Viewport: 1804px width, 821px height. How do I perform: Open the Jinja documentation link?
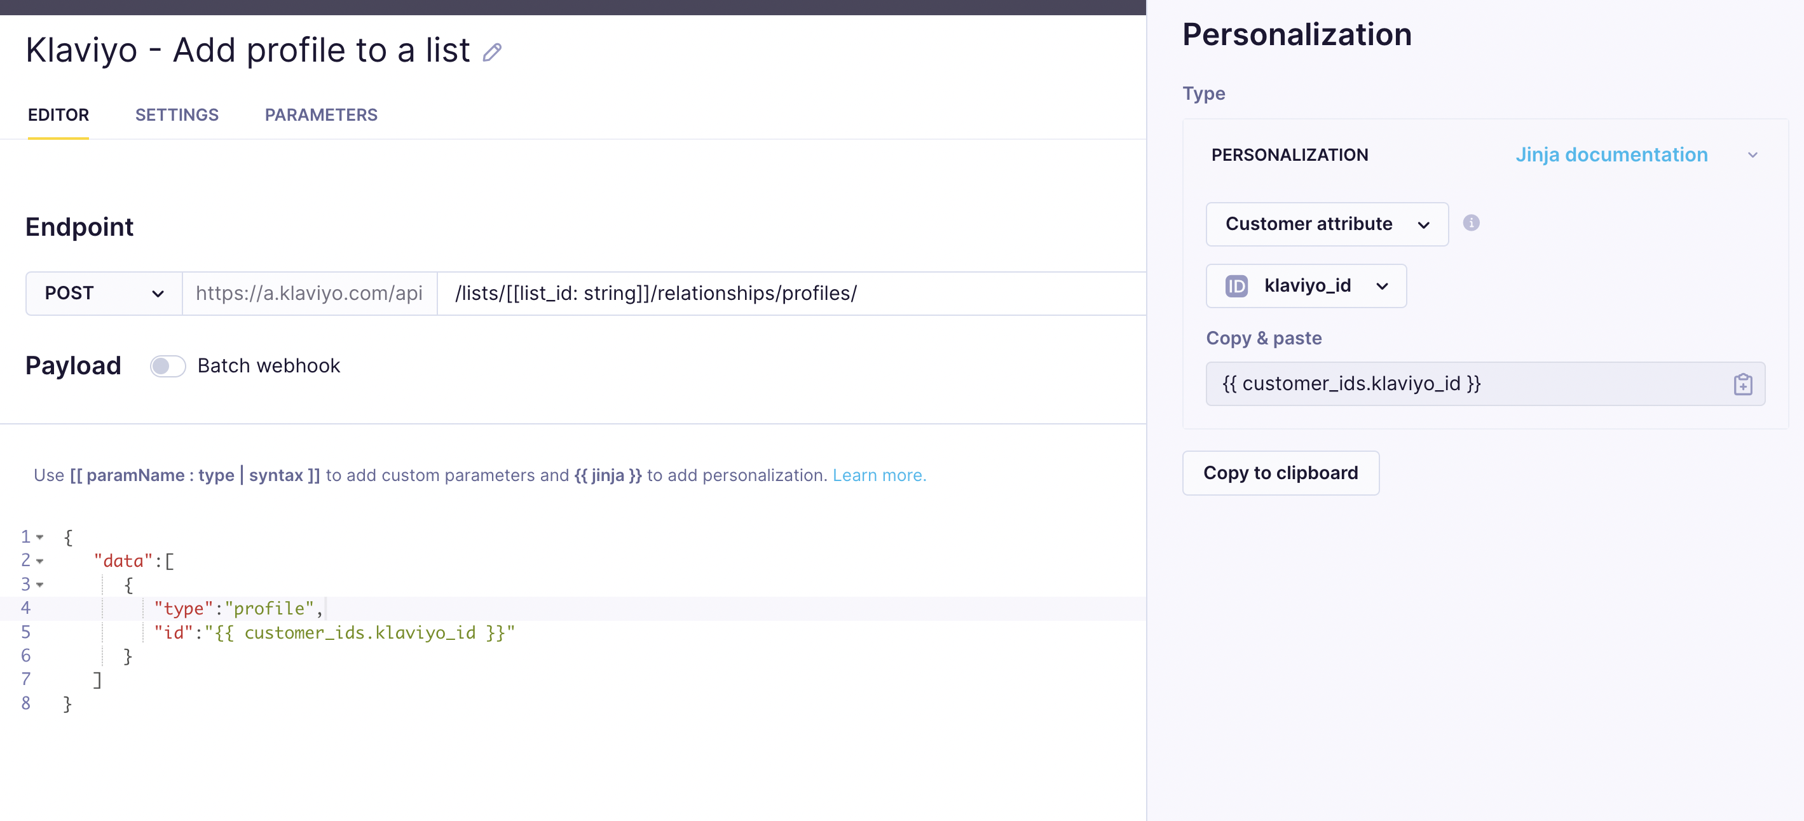(1611, 154)
